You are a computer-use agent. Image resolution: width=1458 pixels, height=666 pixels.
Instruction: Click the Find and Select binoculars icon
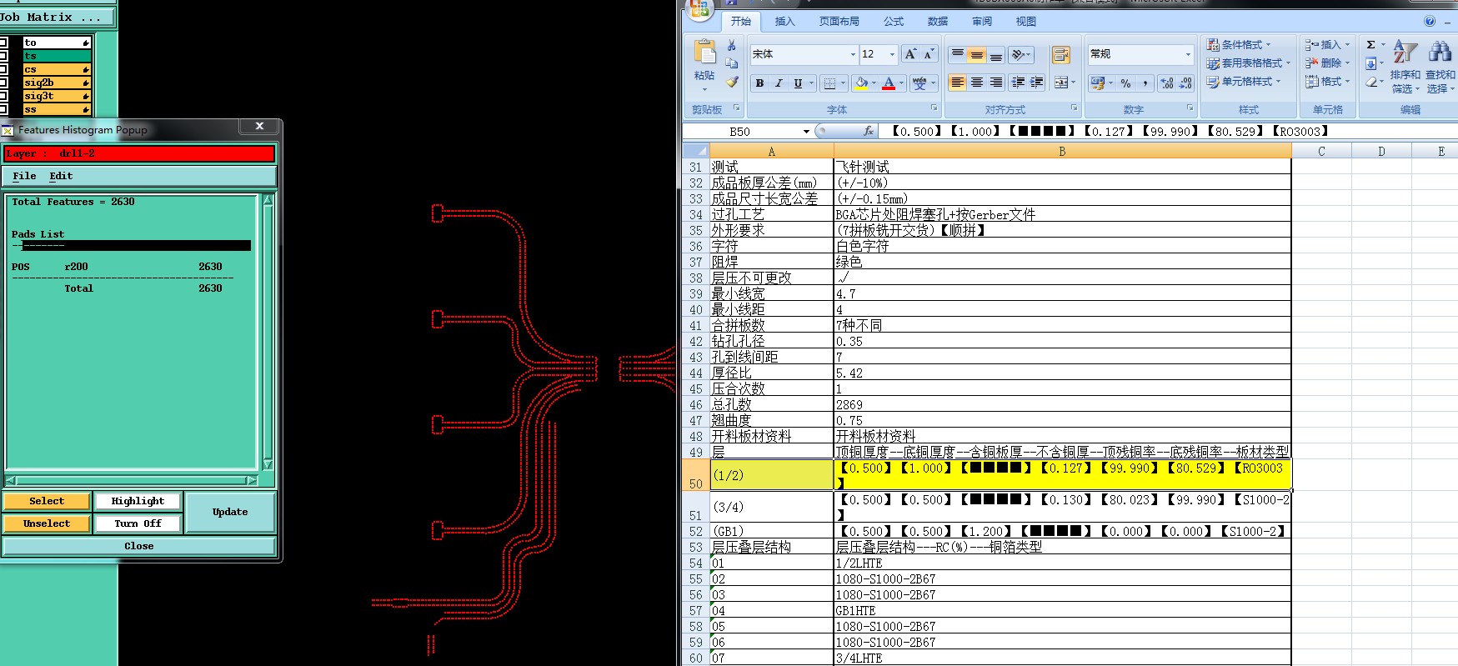tap(1440, 53)
